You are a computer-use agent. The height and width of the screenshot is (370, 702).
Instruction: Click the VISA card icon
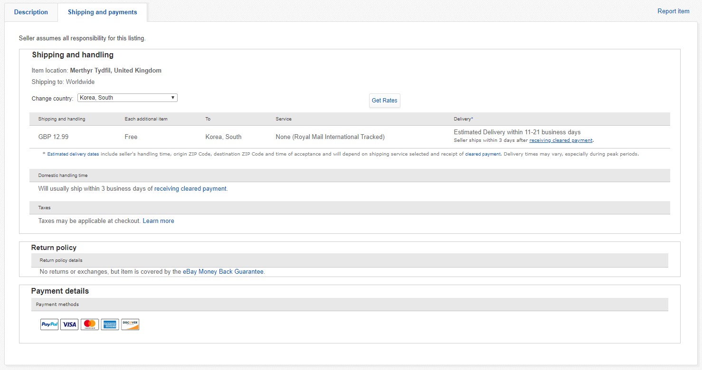(x=69, y=324)
